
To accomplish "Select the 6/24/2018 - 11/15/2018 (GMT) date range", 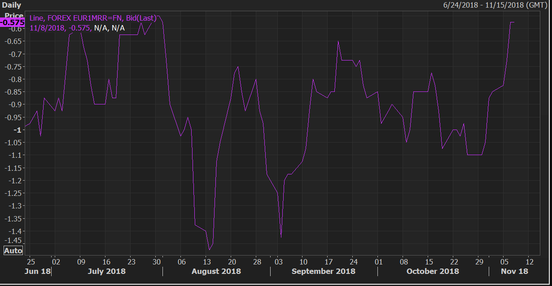I will pos(496,5).
